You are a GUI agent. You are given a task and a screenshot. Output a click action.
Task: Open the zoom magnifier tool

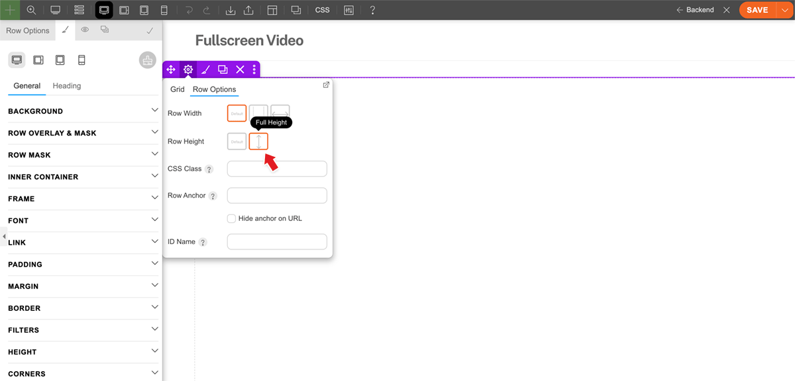pyautogui.click(x=31, y=10)
